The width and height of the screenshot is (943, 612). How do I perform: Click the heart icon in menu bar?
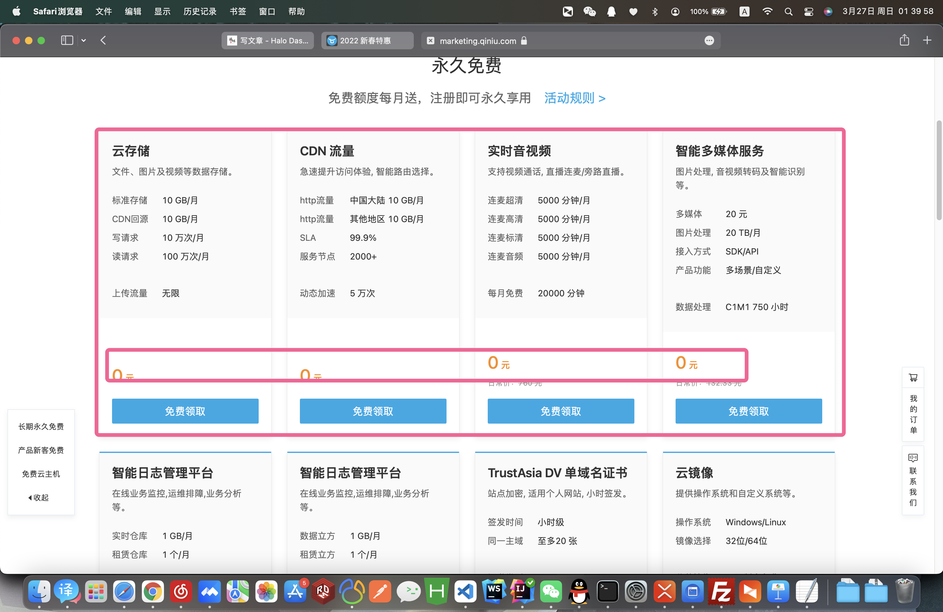(633, 12)
